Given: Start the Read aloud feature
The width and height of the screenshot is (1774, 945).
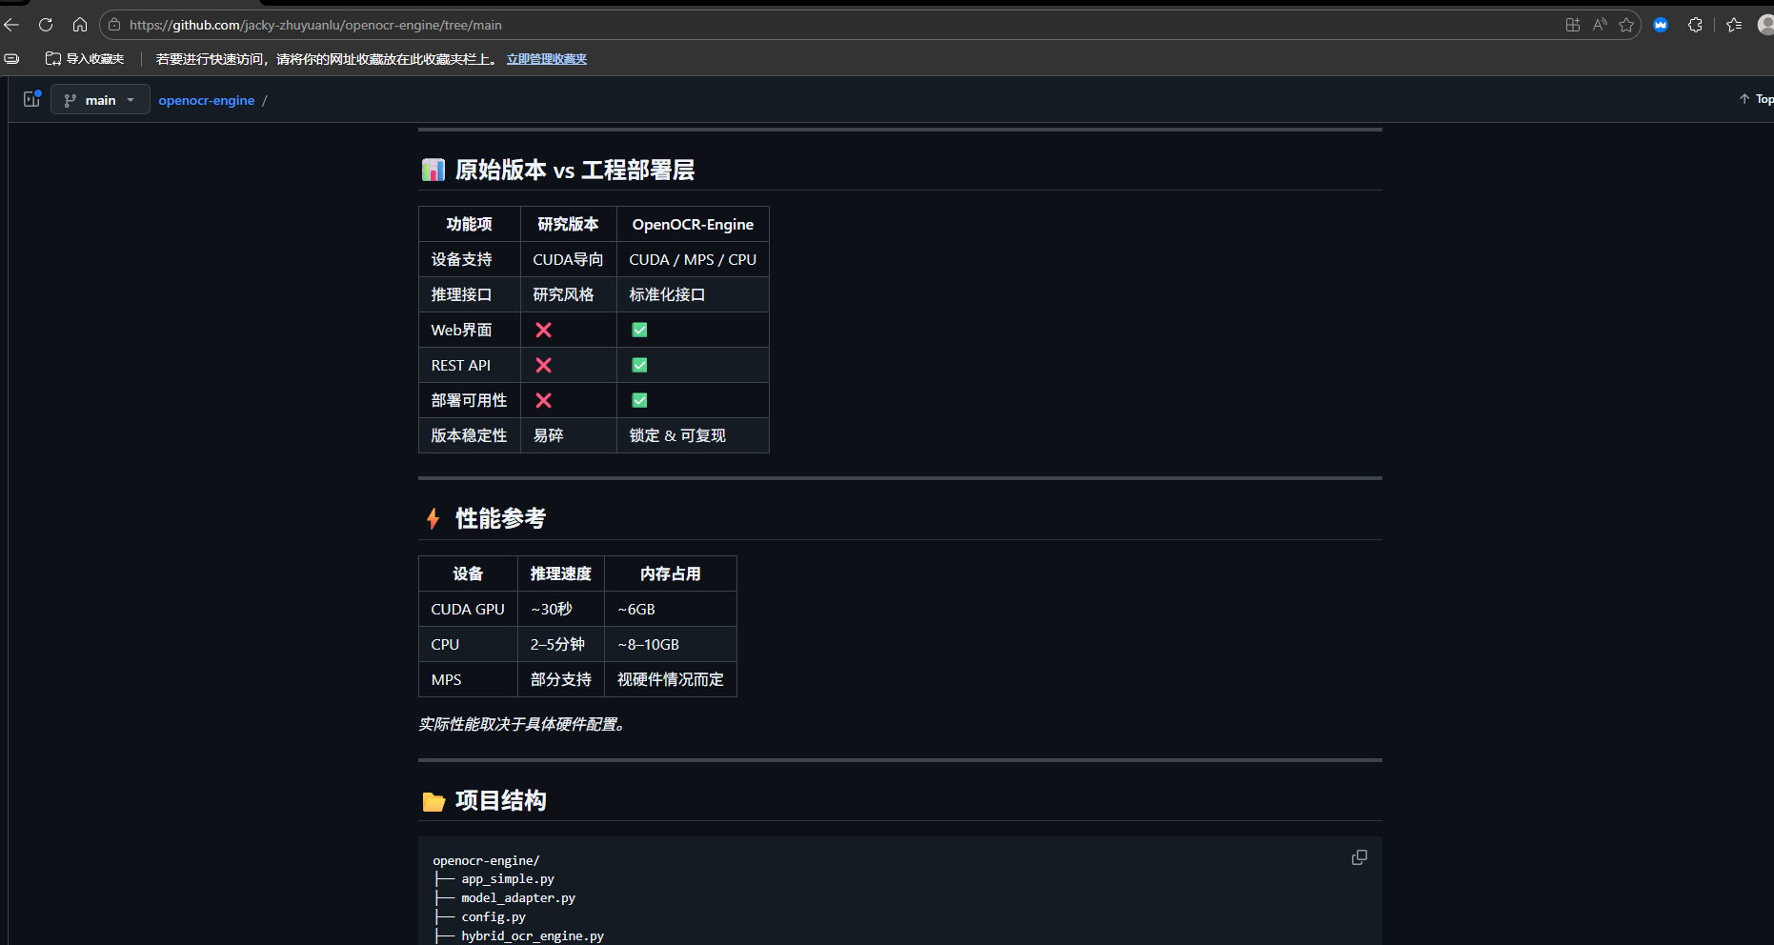Looking at the screenshot, I should [x=1600, y=25].
